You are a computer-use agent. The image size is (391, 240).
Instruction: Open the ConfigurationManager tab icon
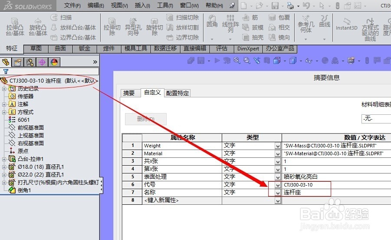tap(30, 62)
